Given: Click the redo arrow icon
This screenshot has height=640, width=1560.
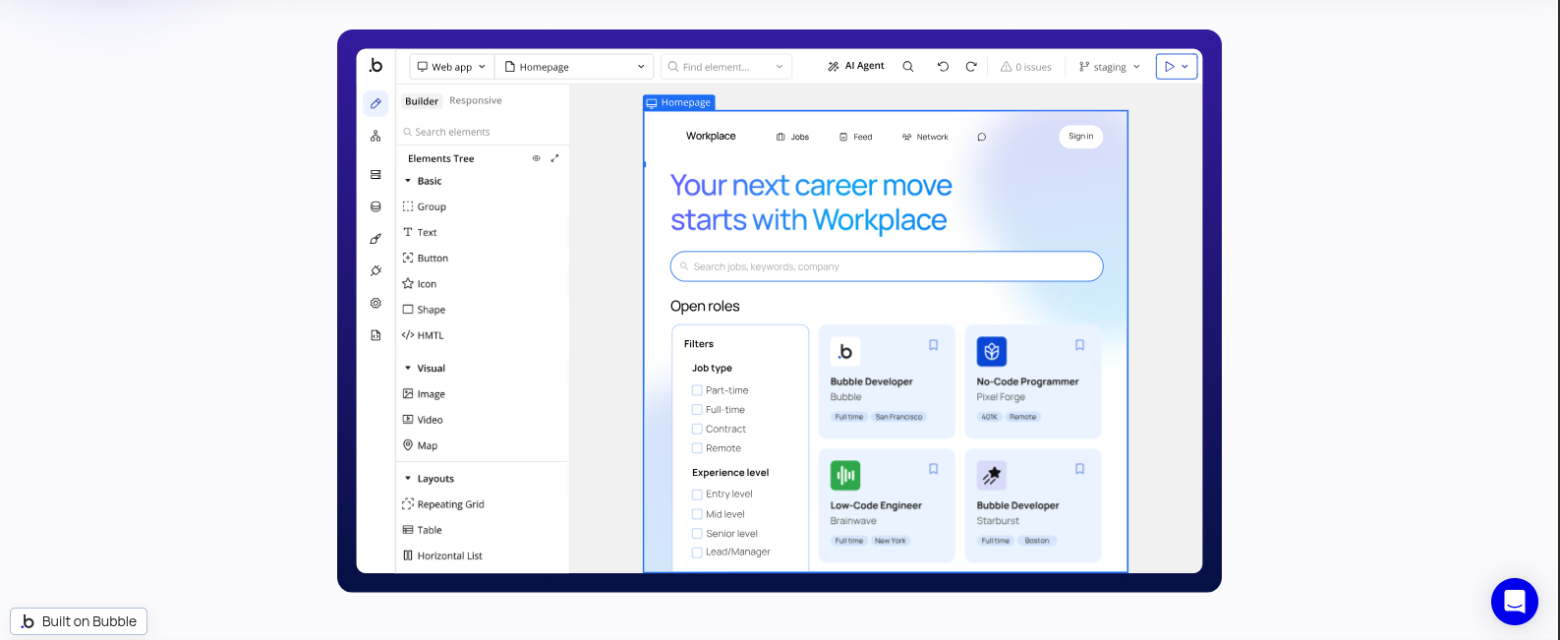Looking at the screenshot, I should coord(971,67).
